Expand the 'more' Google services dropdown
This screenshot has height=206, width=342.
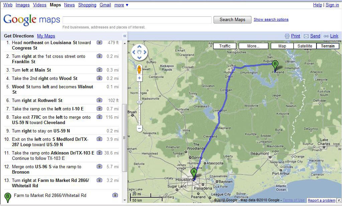click(x=121, y=5)
